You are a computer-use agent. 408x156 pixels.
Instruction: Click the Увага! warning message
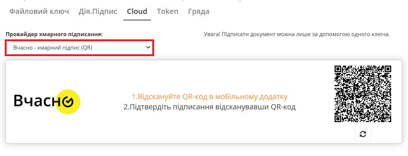[297, 35]
